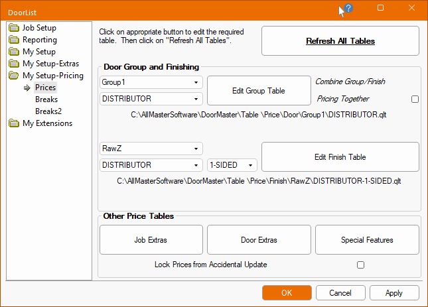Click the My Setup folder icon

[15, 52]
